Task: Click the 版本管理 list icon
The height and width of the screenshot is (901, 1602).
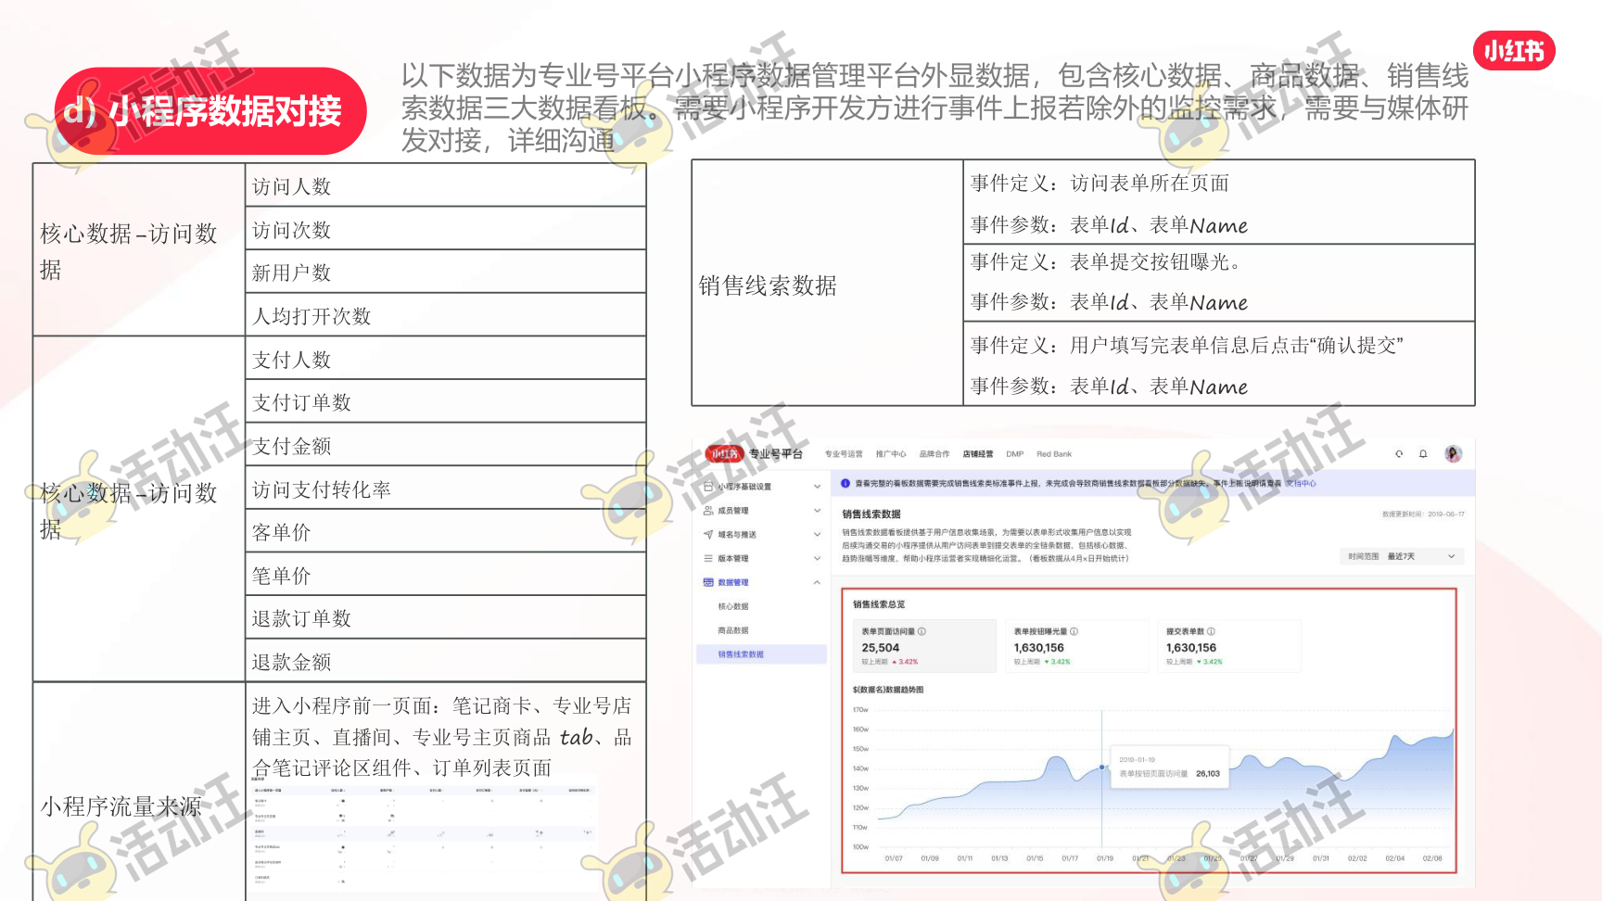Action: (x=708, y=559)
